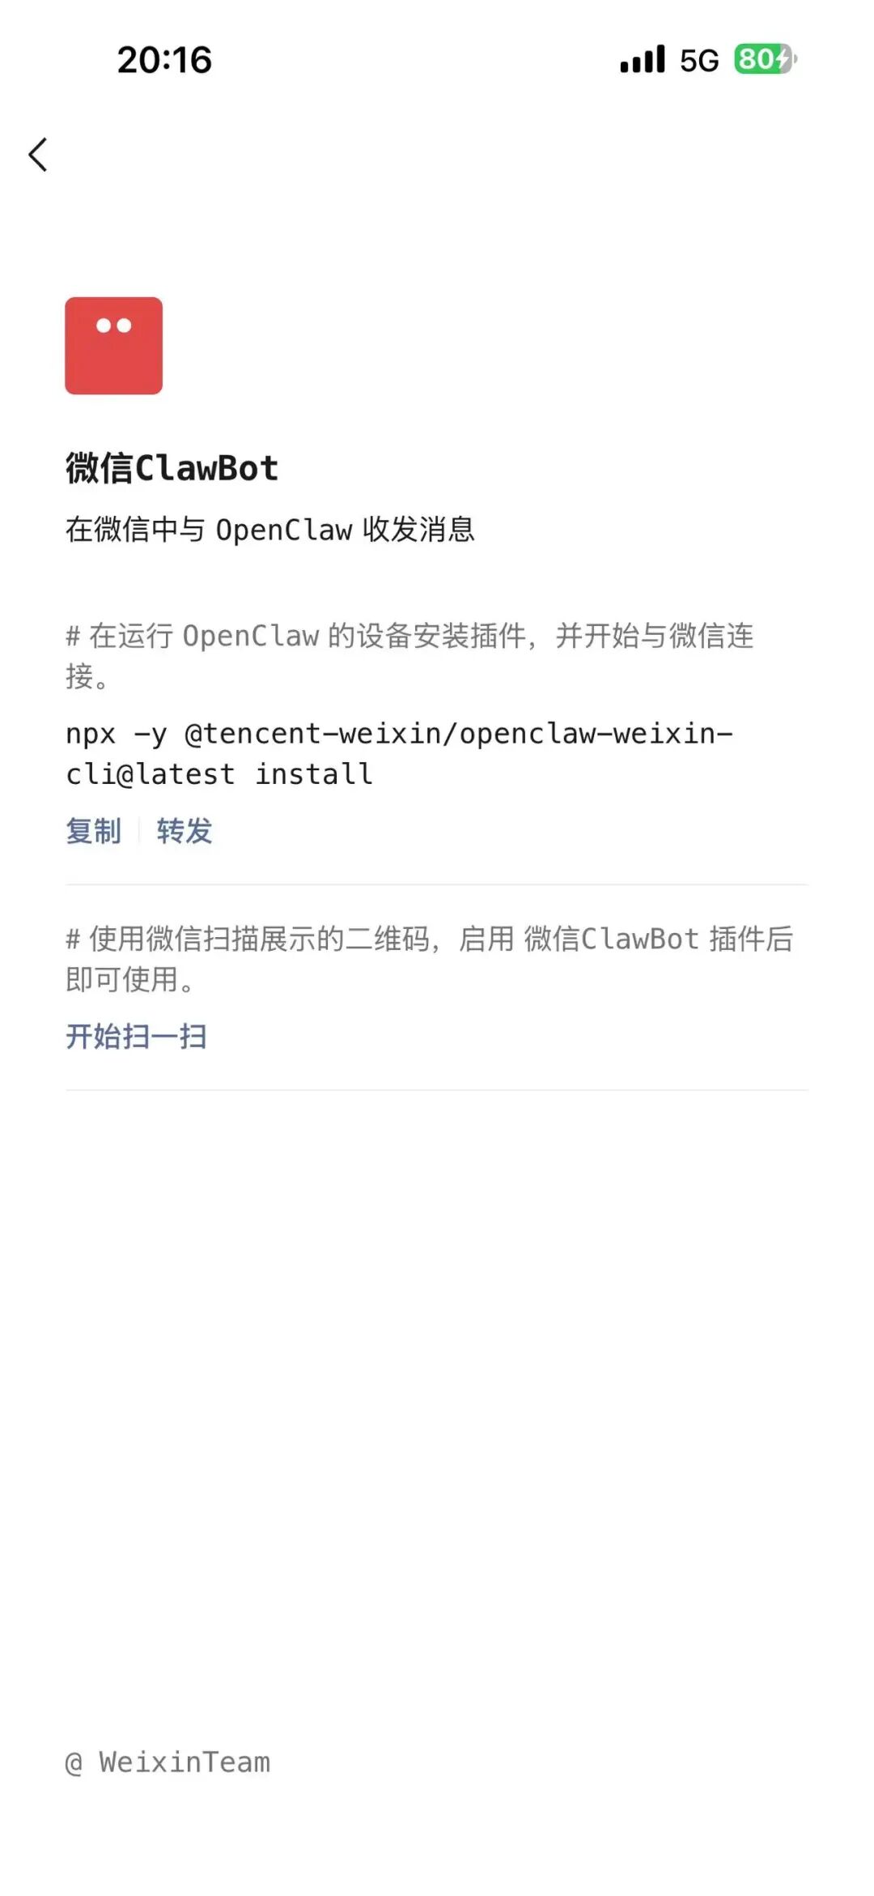The height and width of the screenshot is (1896, 874).
Task: Click the cli@latest install line of command
Action: click(x=219, y=774)
